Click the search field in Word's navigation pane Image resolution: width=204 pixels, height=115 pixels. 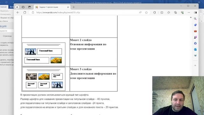[6, 31]
